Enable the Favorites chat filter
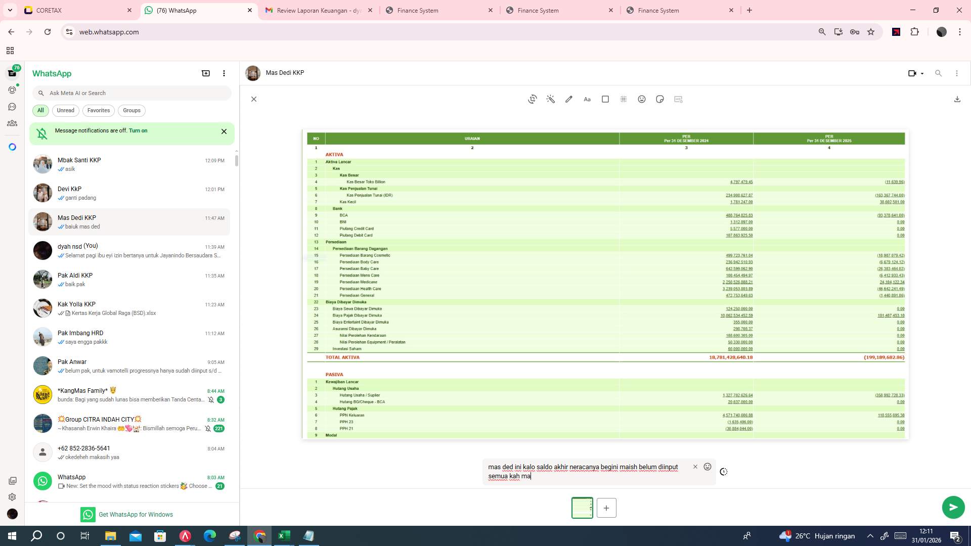Screen dimensions: 971x546 point(99,110)
